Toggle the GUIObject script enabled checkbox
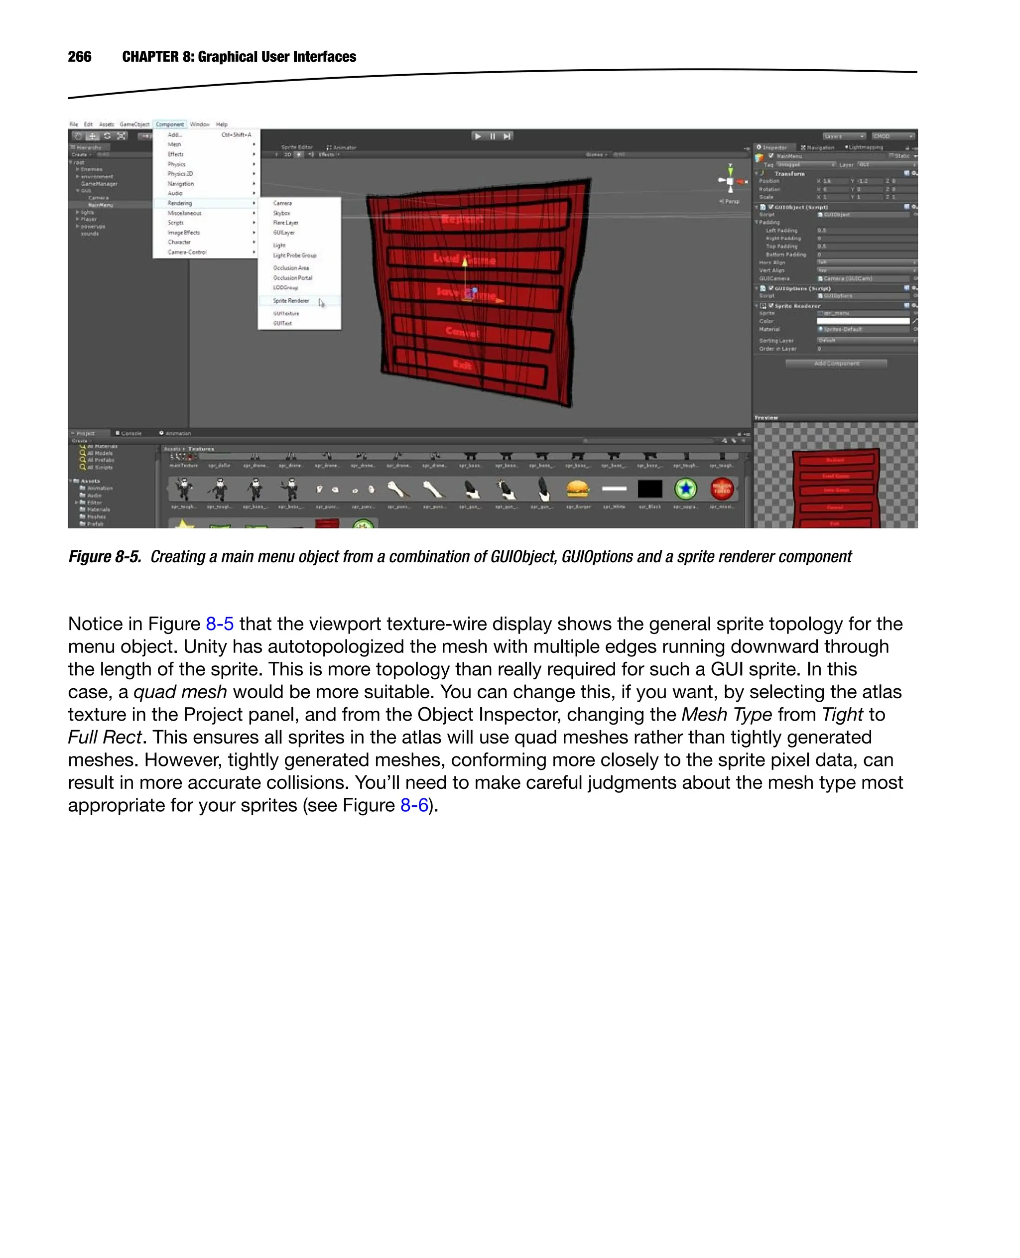This screenshot has height=1258, width=1020. pyautogui.click(x=771, y=207)
